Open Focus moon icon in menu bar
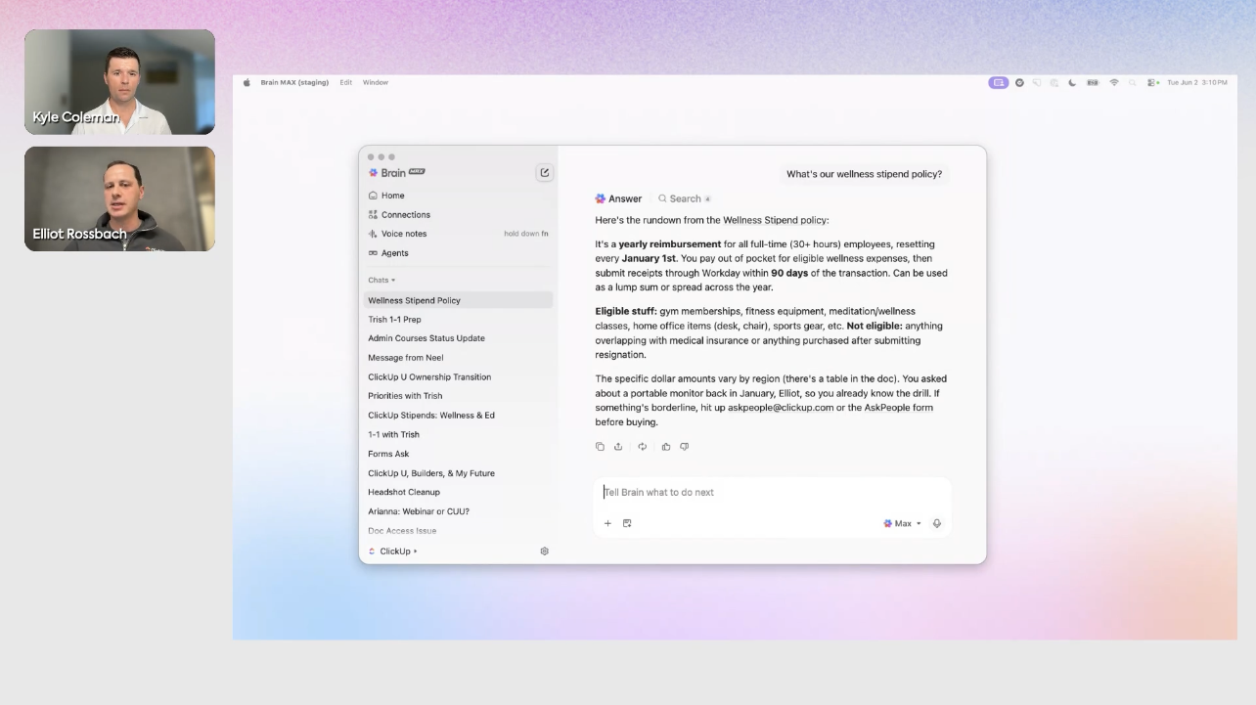 tap(1073, 83)
